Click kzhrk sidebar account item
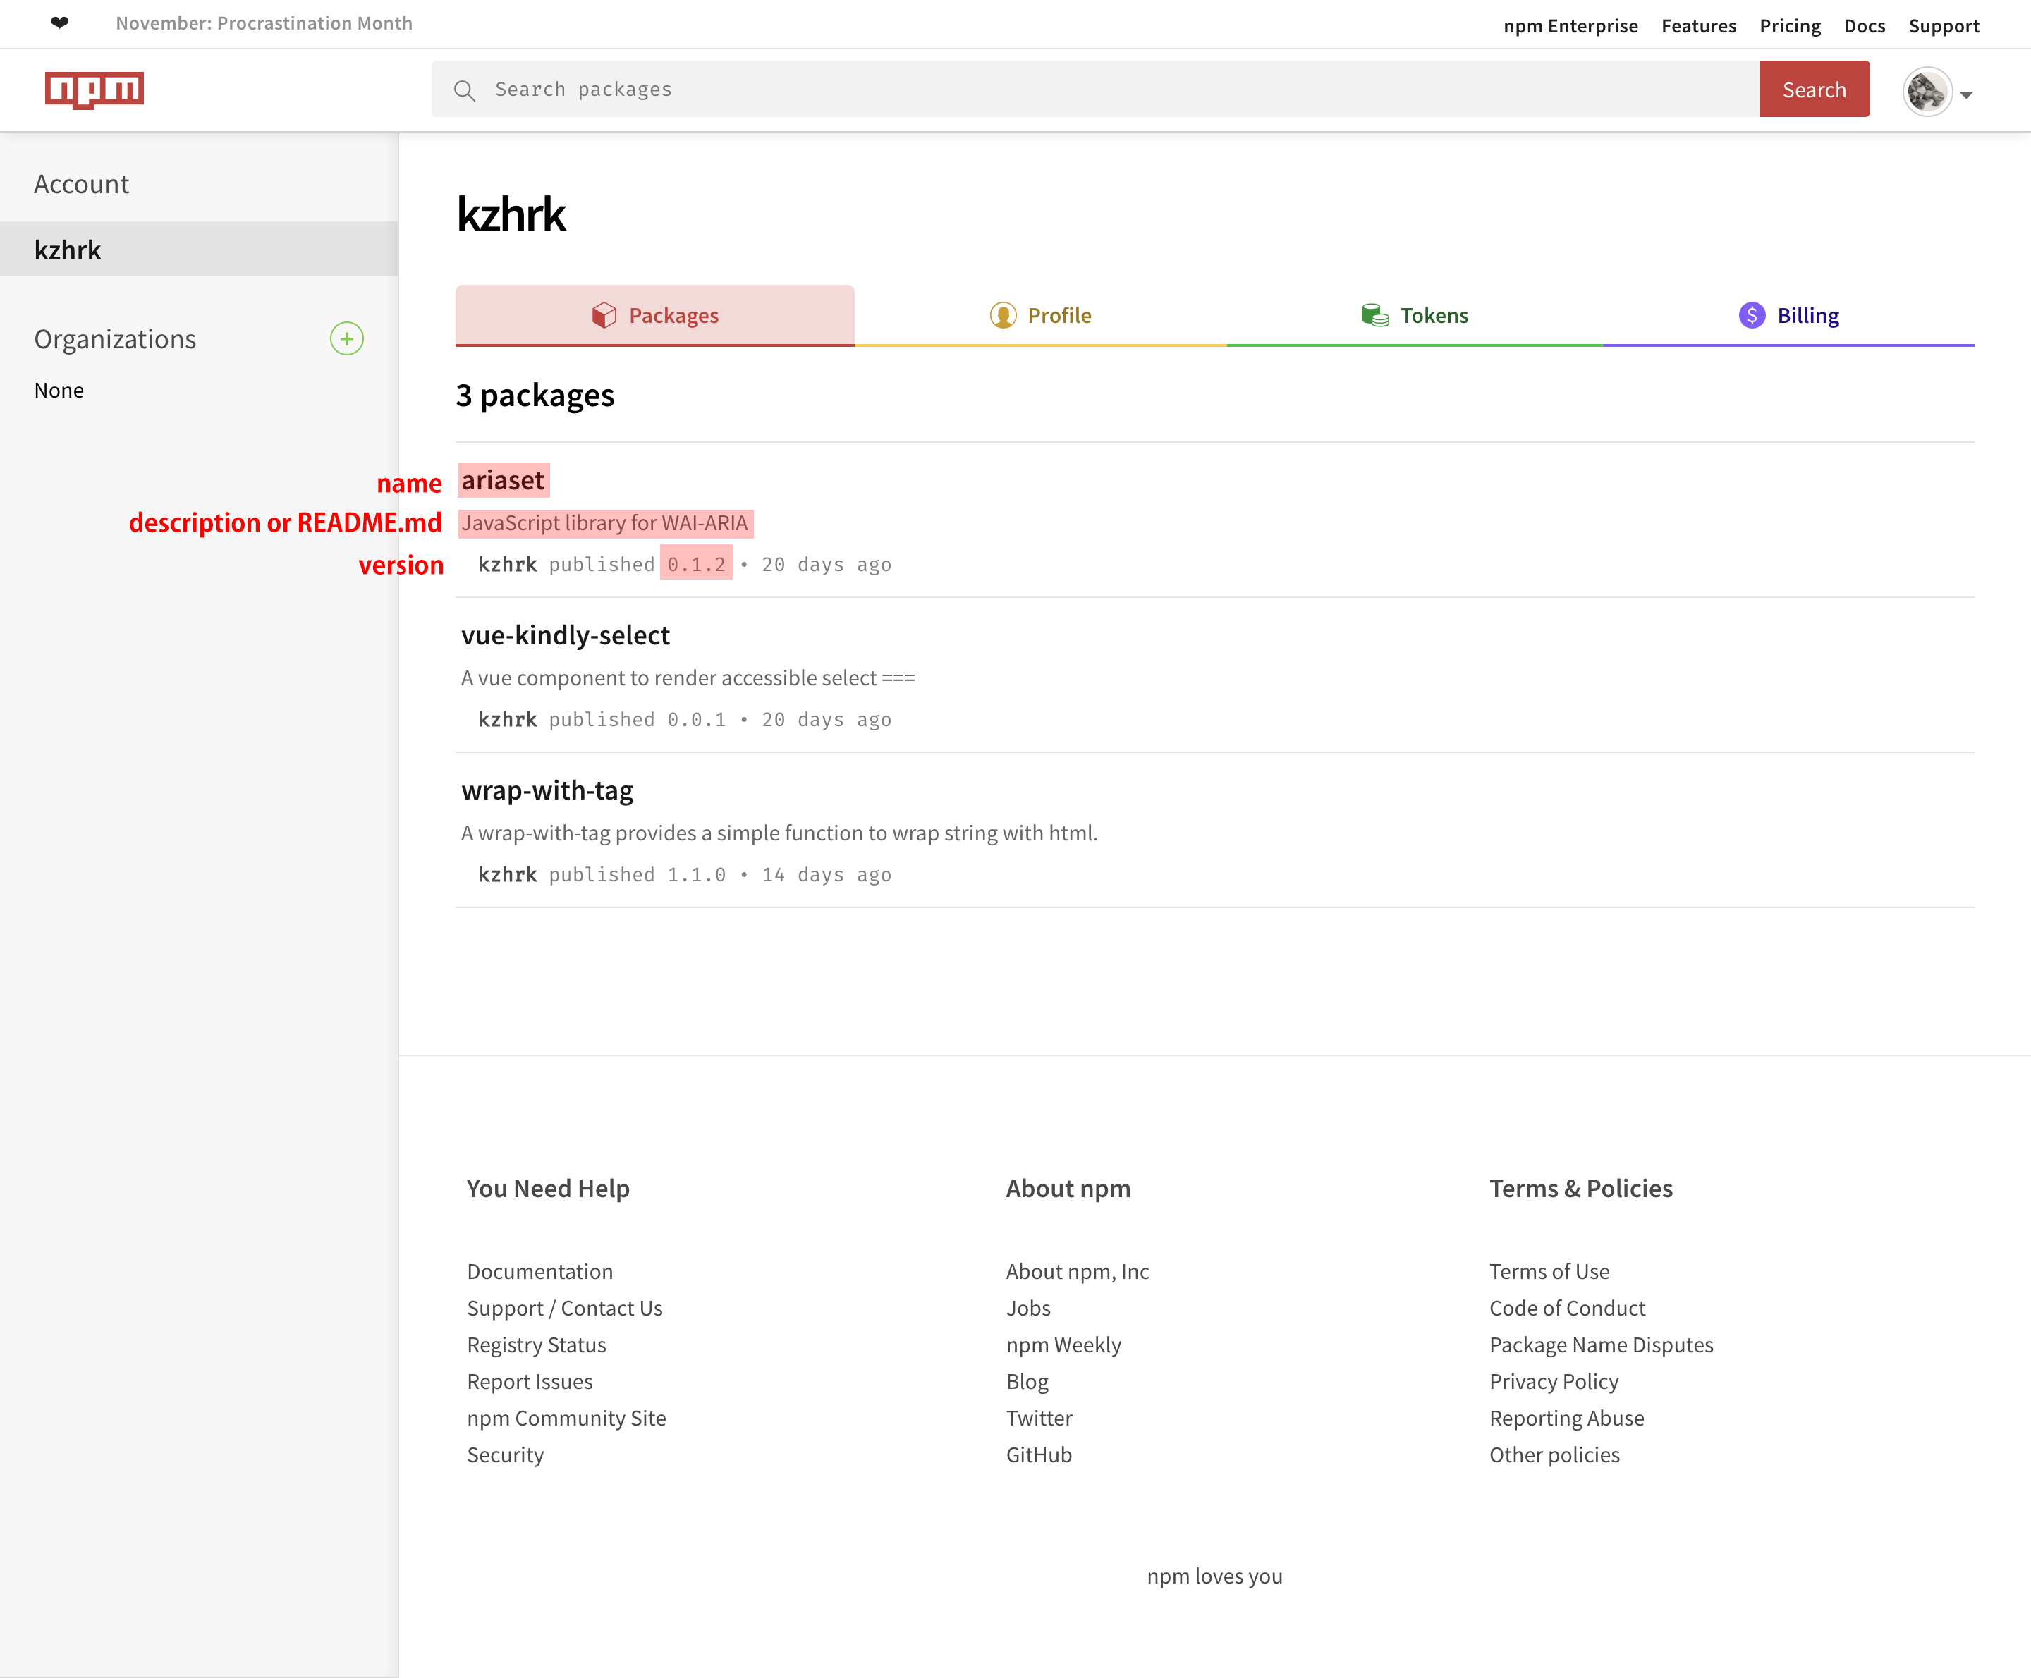The image size is (2031, 1678). (x=69, y=250)
